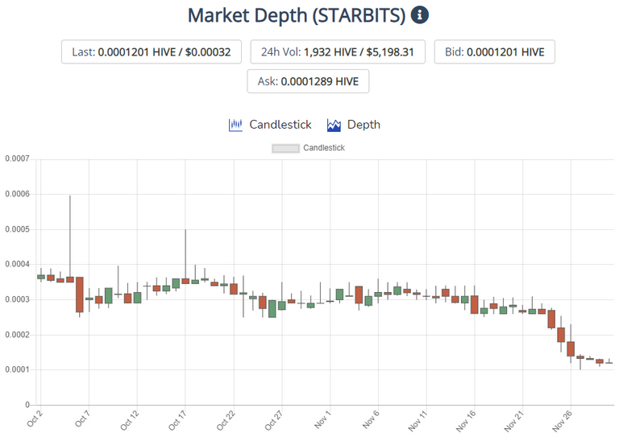Click the 0.0004 y-axis value
619x437 pixels.
point(17,264)
